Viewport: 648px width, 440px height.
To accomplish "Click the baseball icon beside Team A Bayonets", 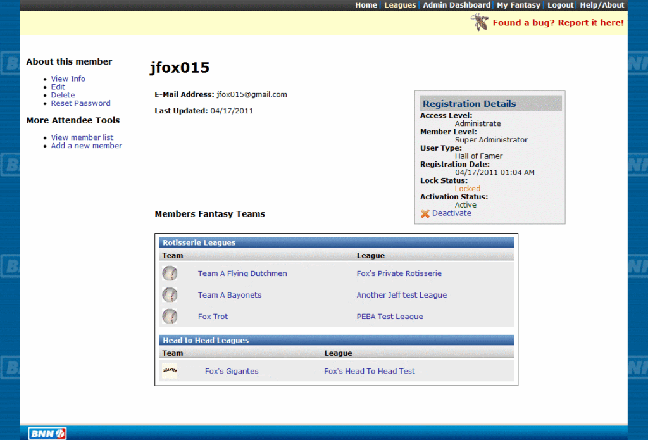I will pos(170,295).
